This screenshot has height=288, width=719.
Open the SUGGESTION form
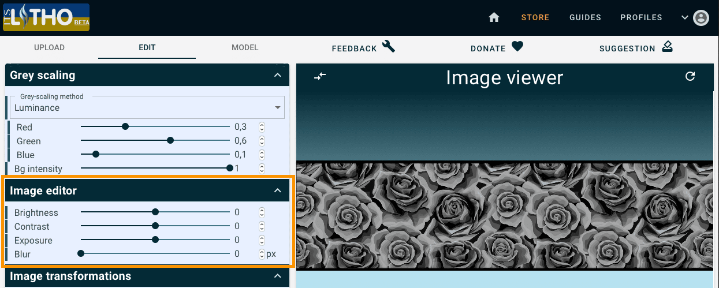(x=636, y=48)
